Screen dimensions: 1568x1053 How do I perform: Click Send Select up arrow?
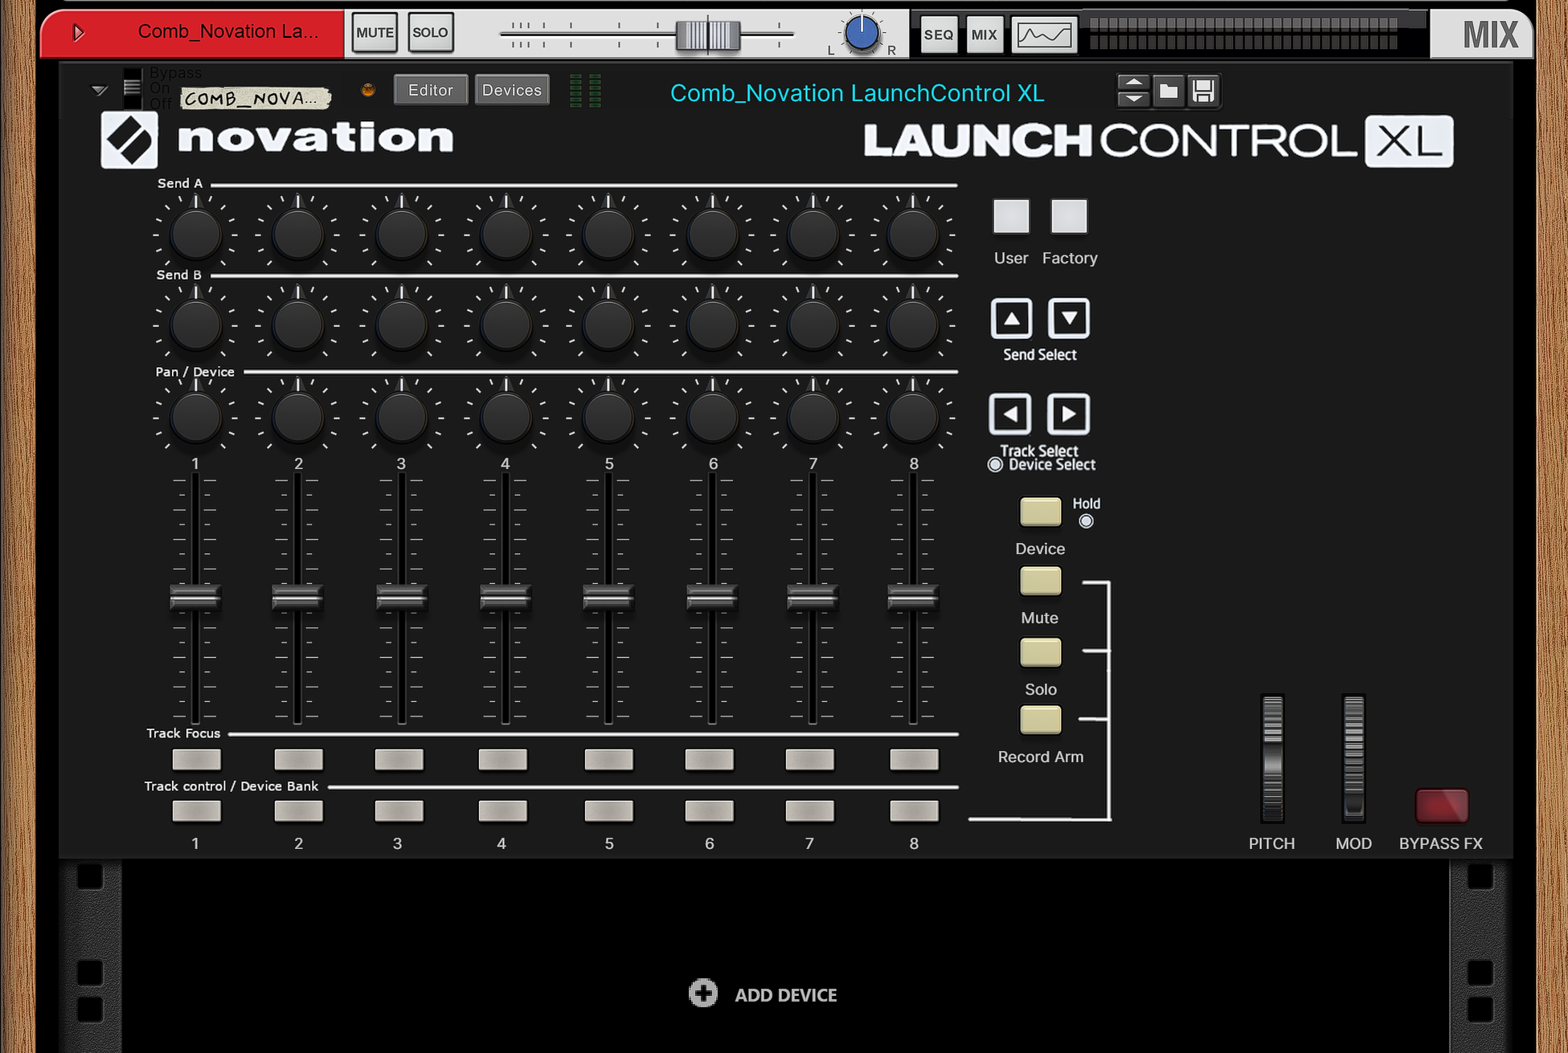point(1011,319)
